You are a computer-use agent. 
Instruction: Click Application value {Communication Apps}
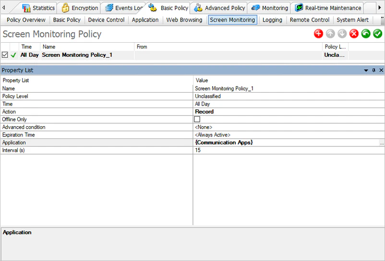286,142
